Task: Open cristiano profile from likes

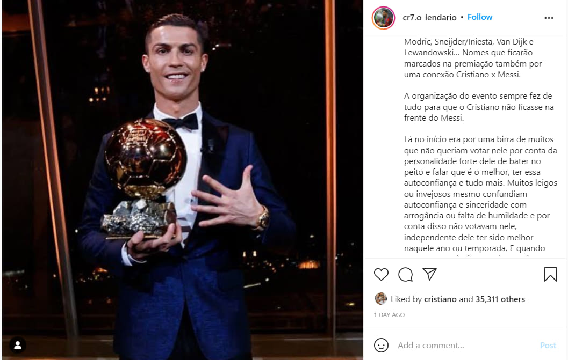Action: coord(440,299)
